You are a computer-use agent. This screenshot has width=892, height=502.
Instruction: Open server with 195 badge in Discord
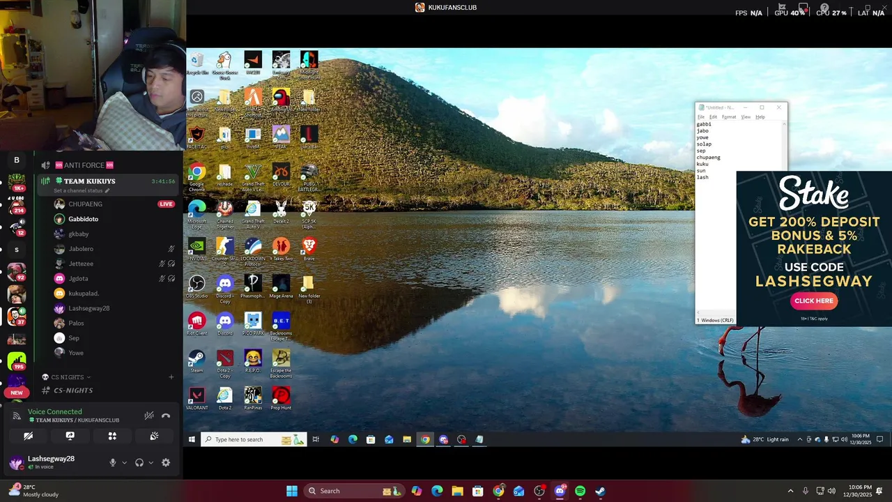pos(17,361)
